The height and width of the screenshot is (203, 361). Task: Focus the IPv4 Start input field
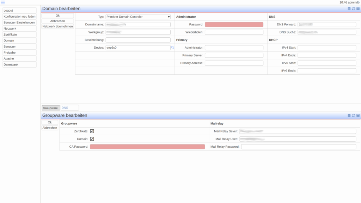click(x=327, y=48)
